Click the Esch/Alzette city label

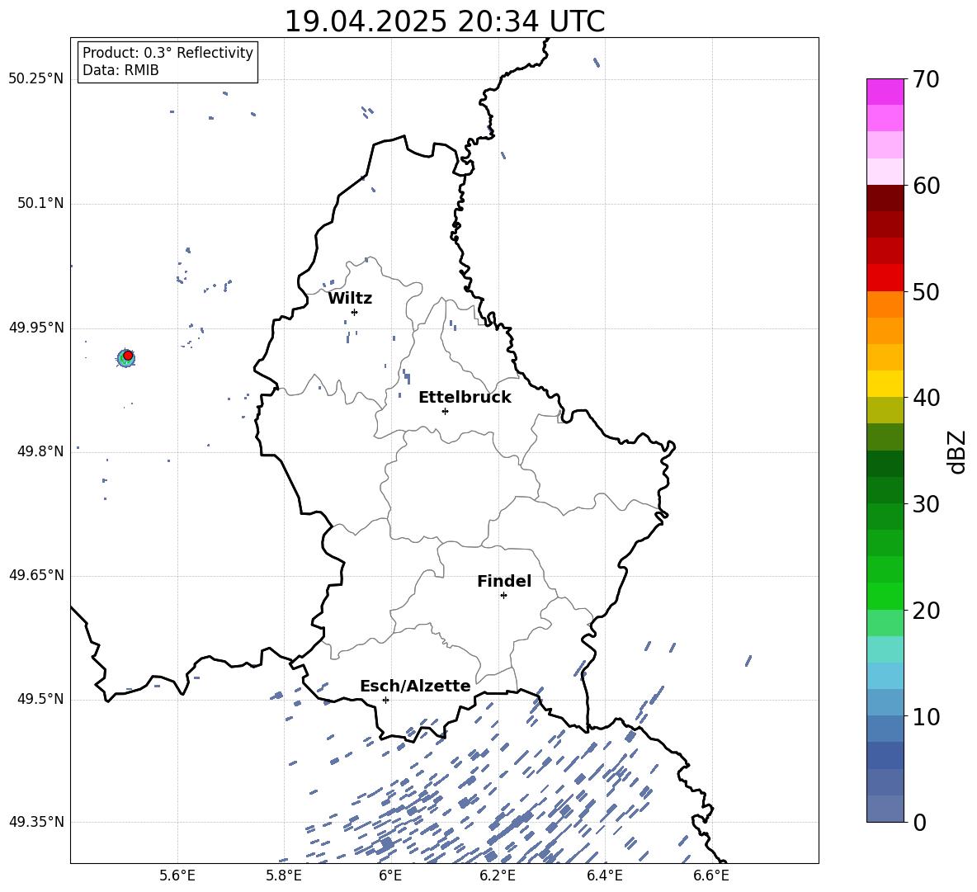[416, 687]
